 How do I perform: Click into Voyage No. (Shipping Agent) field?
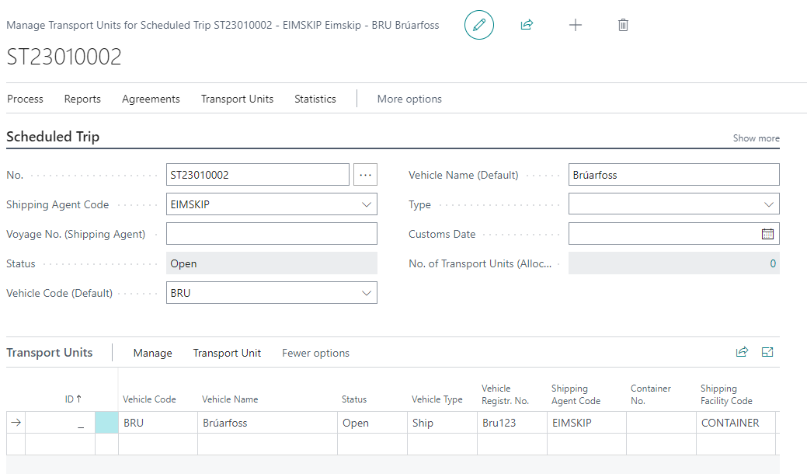click(271, 234)
